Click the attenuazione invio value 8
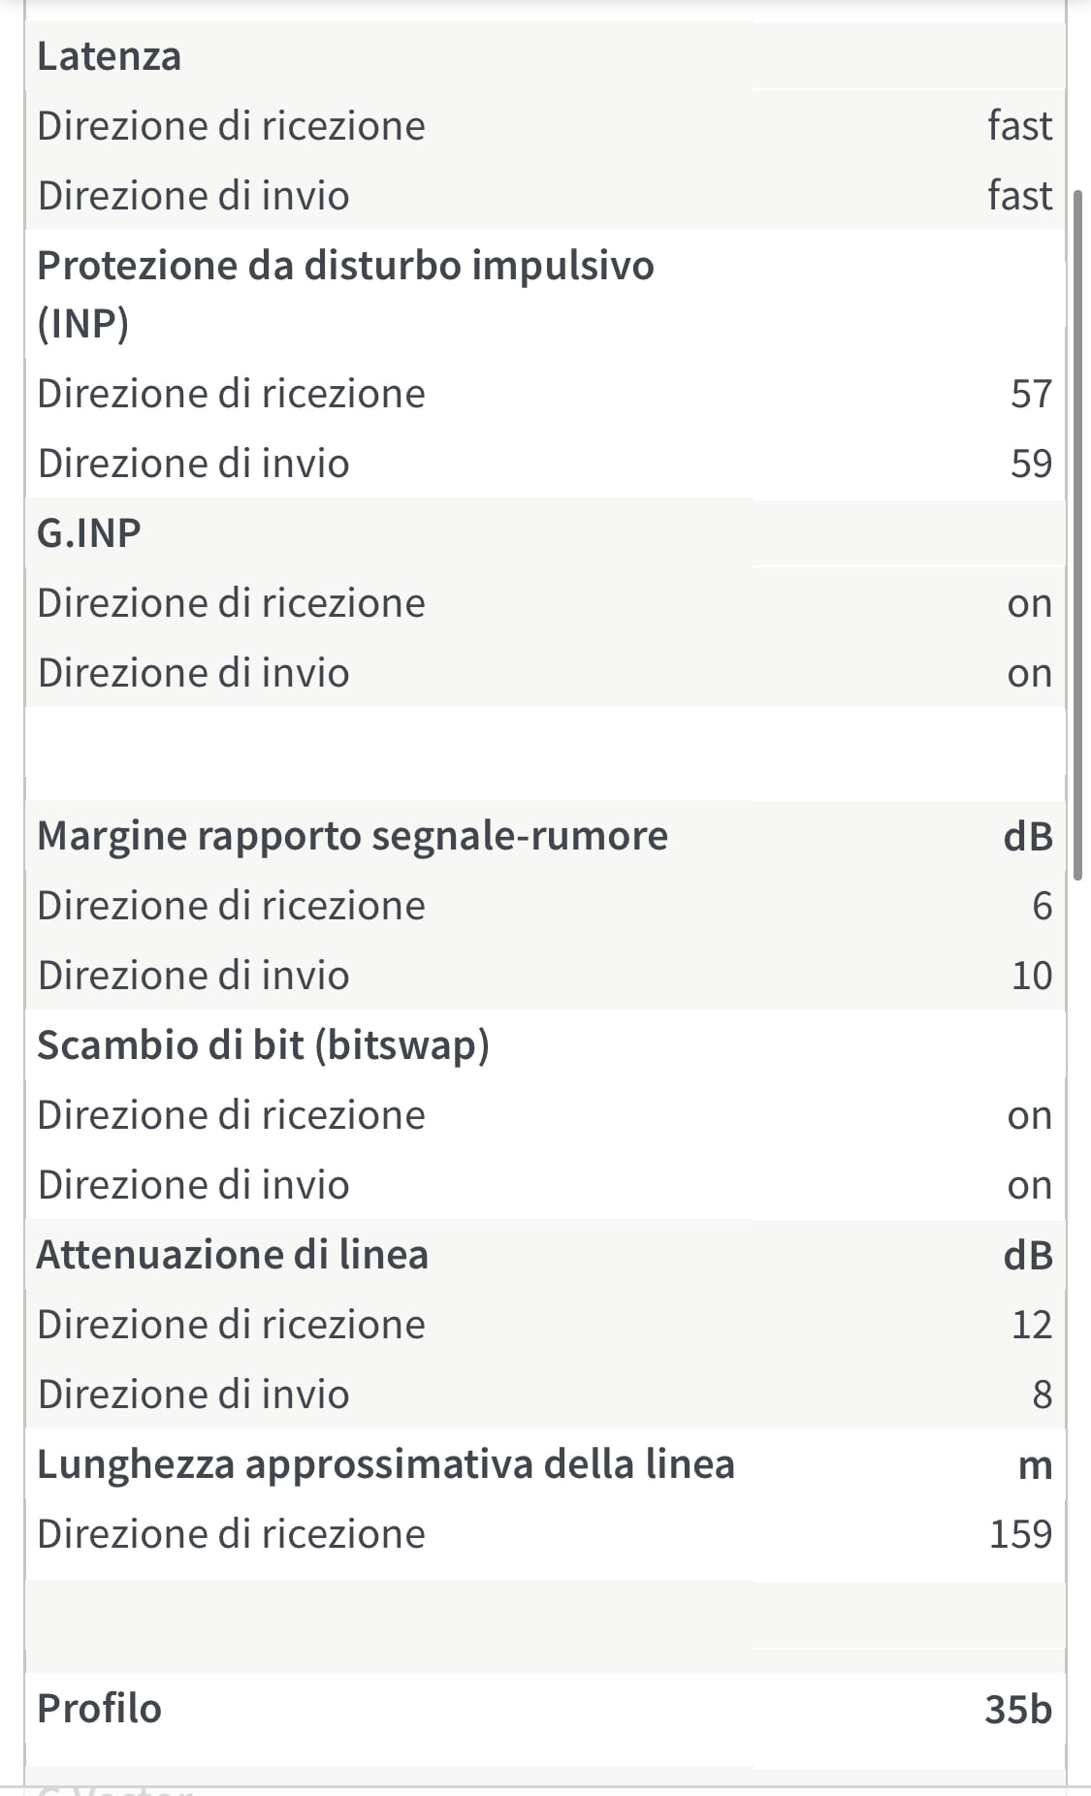This screenshot has width=1091, height=1796. (x=1042, y=1395)
